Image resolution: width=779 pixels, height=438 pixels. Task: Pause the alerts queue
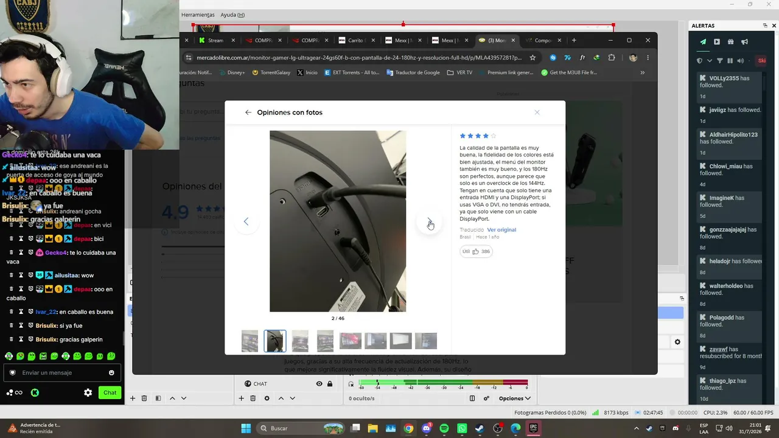click(730, 61)
